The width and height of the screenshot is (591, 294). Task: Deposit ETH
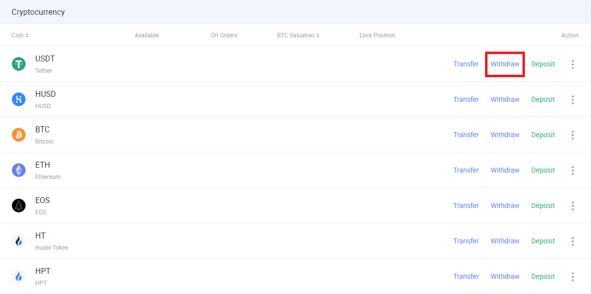point(543,170)
